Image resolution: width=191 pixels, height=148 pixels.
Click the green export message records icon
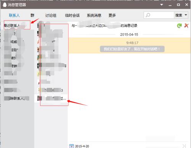coord(179,26)
